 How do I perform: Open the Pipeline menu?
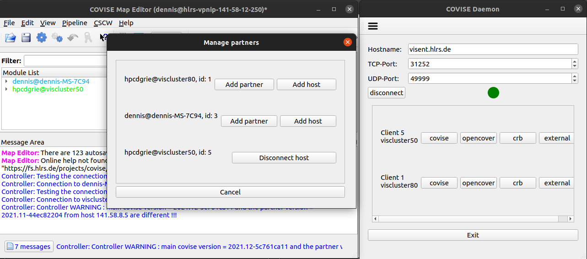(75, 23)
